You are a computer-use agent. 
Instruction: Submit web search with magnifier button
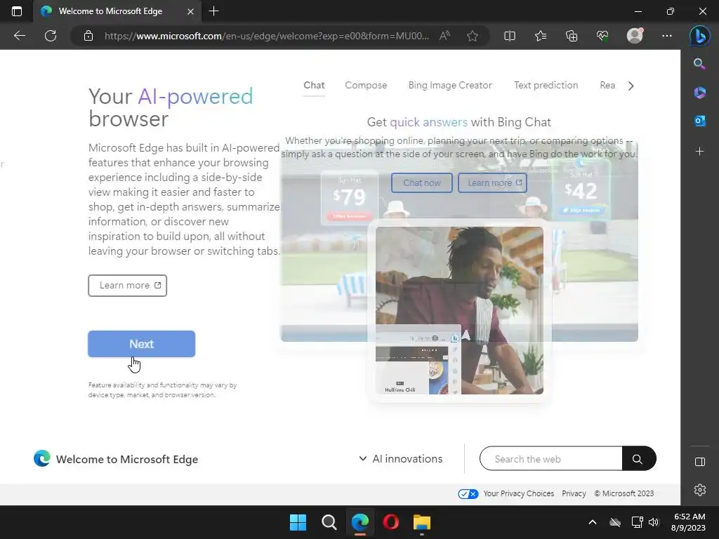pos(638,458)
